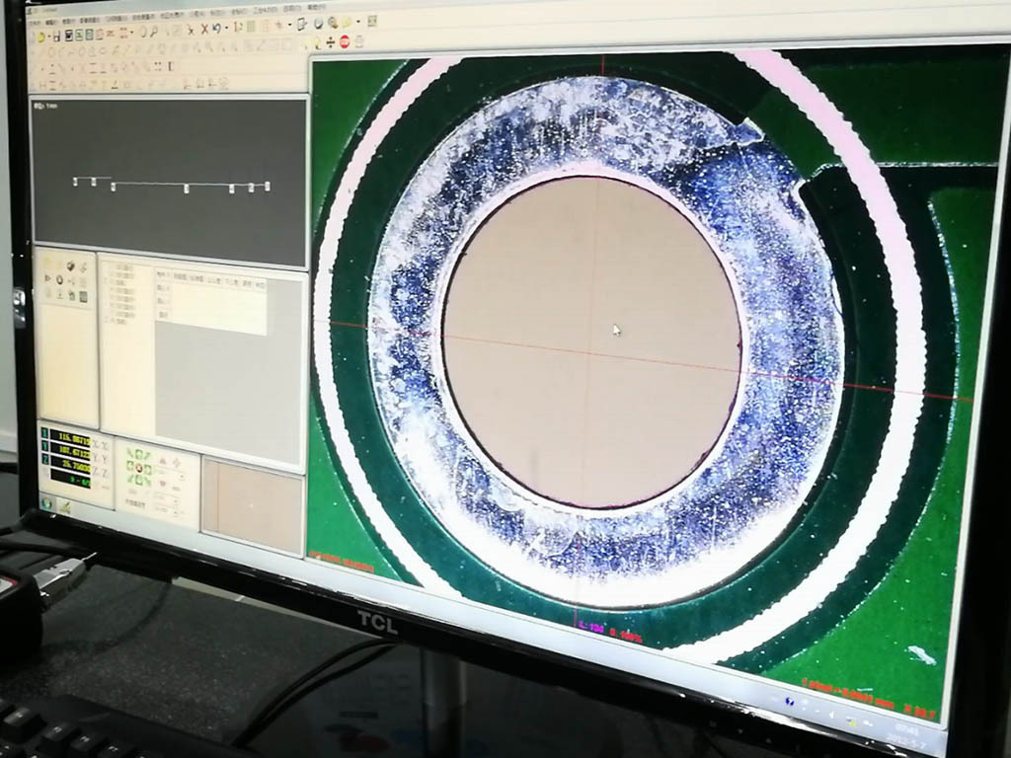This screenshot has width=1011, height=758.
Task: Click the green right arrow of the motion pad
Action: pos(148,469)
